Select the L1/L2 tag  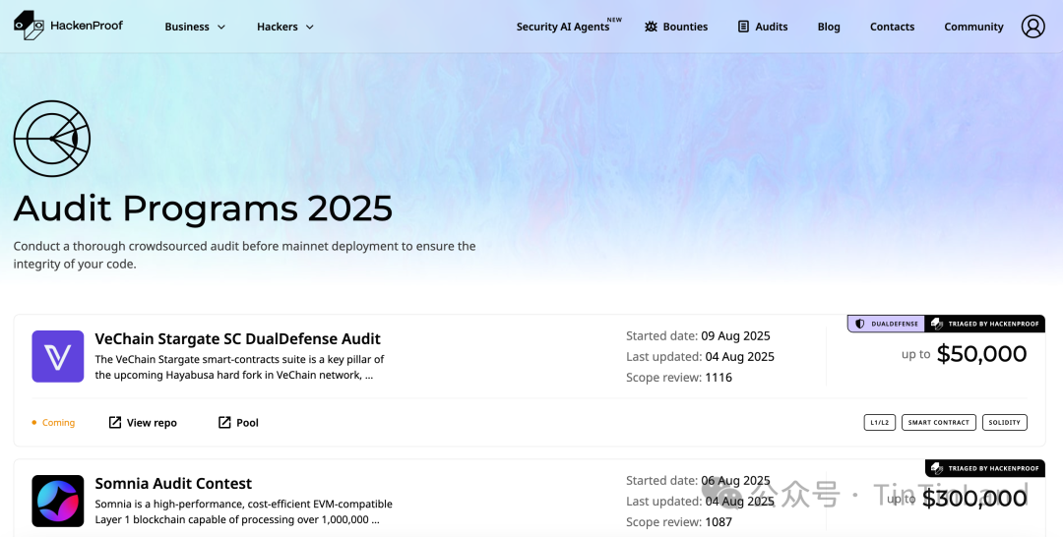[x=879, y=423]
